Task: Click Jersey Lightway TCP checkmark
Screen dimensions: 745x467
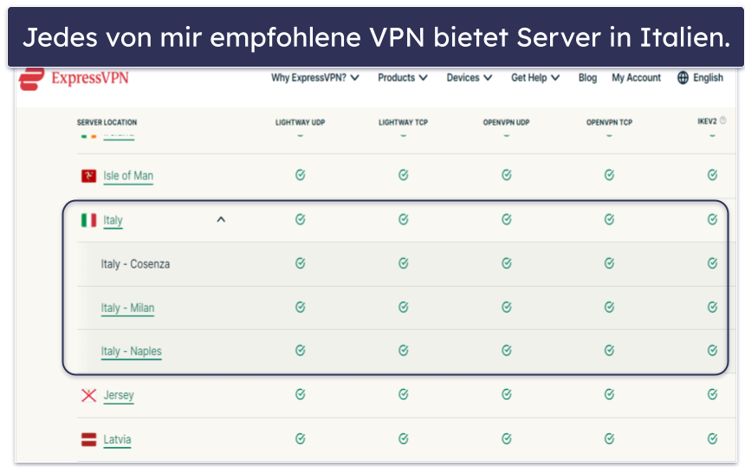Action: pos(404,394)
